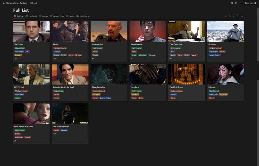Screen dimensions: 259x166
Task: Open The First Omen card image
Action: point(187,74)
